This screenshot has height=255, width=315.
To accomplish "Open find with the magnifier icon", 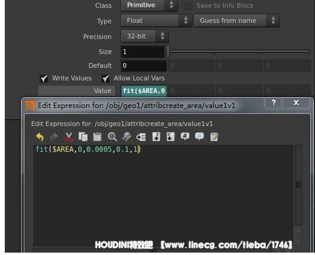I will pos(112,137).
